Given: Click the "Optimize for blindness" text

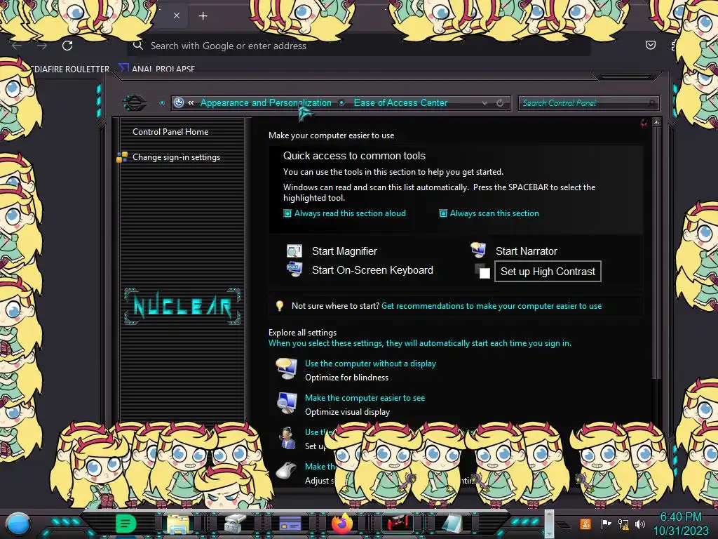Looking at the screenshot, I should click(x=346, y=378).
